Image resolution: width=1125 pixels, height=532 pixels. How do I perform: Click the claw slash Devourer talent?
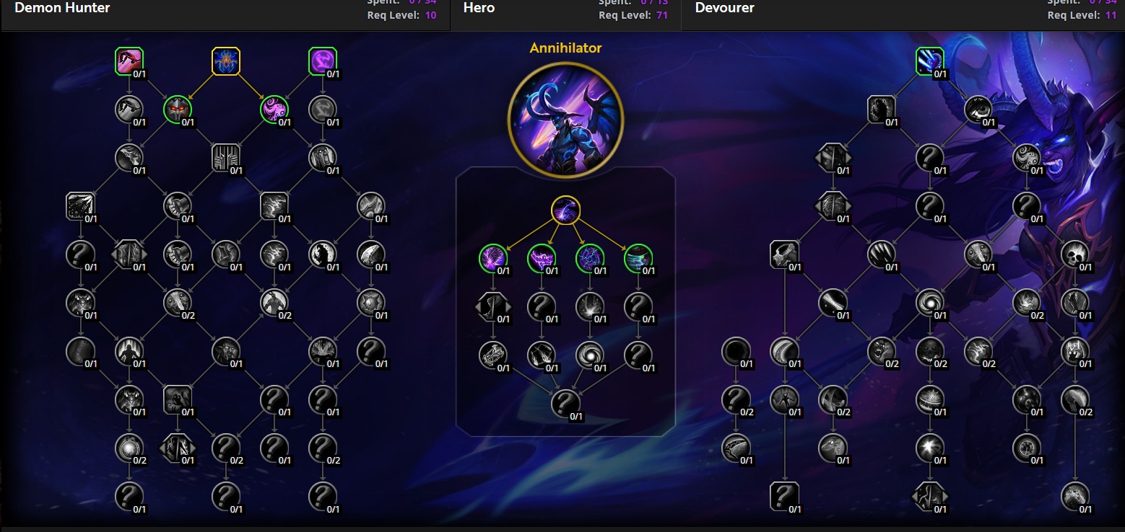pos(882,254)
